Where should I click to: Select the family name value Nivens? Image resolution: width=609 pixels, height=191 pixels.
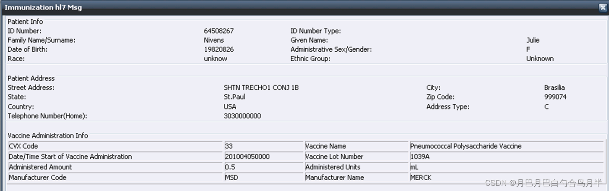click(x=214, y=40)
